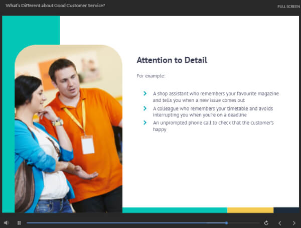
Task: Pause the slide playback
Action: pos(19,222)
